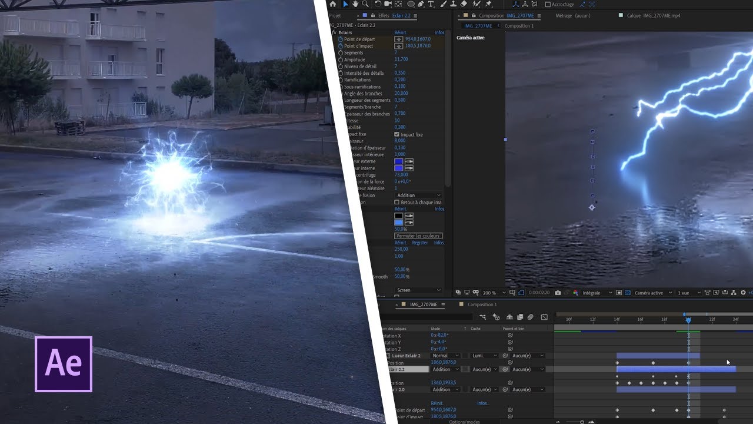Open the composition mini-flowchart icon
Image resolution: width=753 pixels, height=424 pixels.
482,317
